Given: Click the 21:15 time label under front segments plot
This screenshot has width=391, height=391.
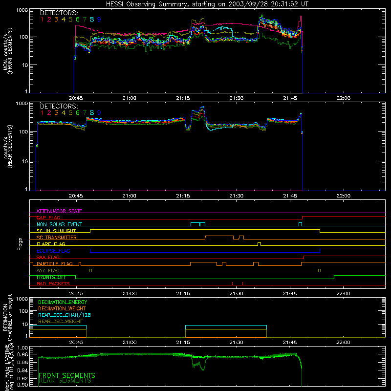Looking at the screenshot, I should pyautogui.click(x=183, y=98).
